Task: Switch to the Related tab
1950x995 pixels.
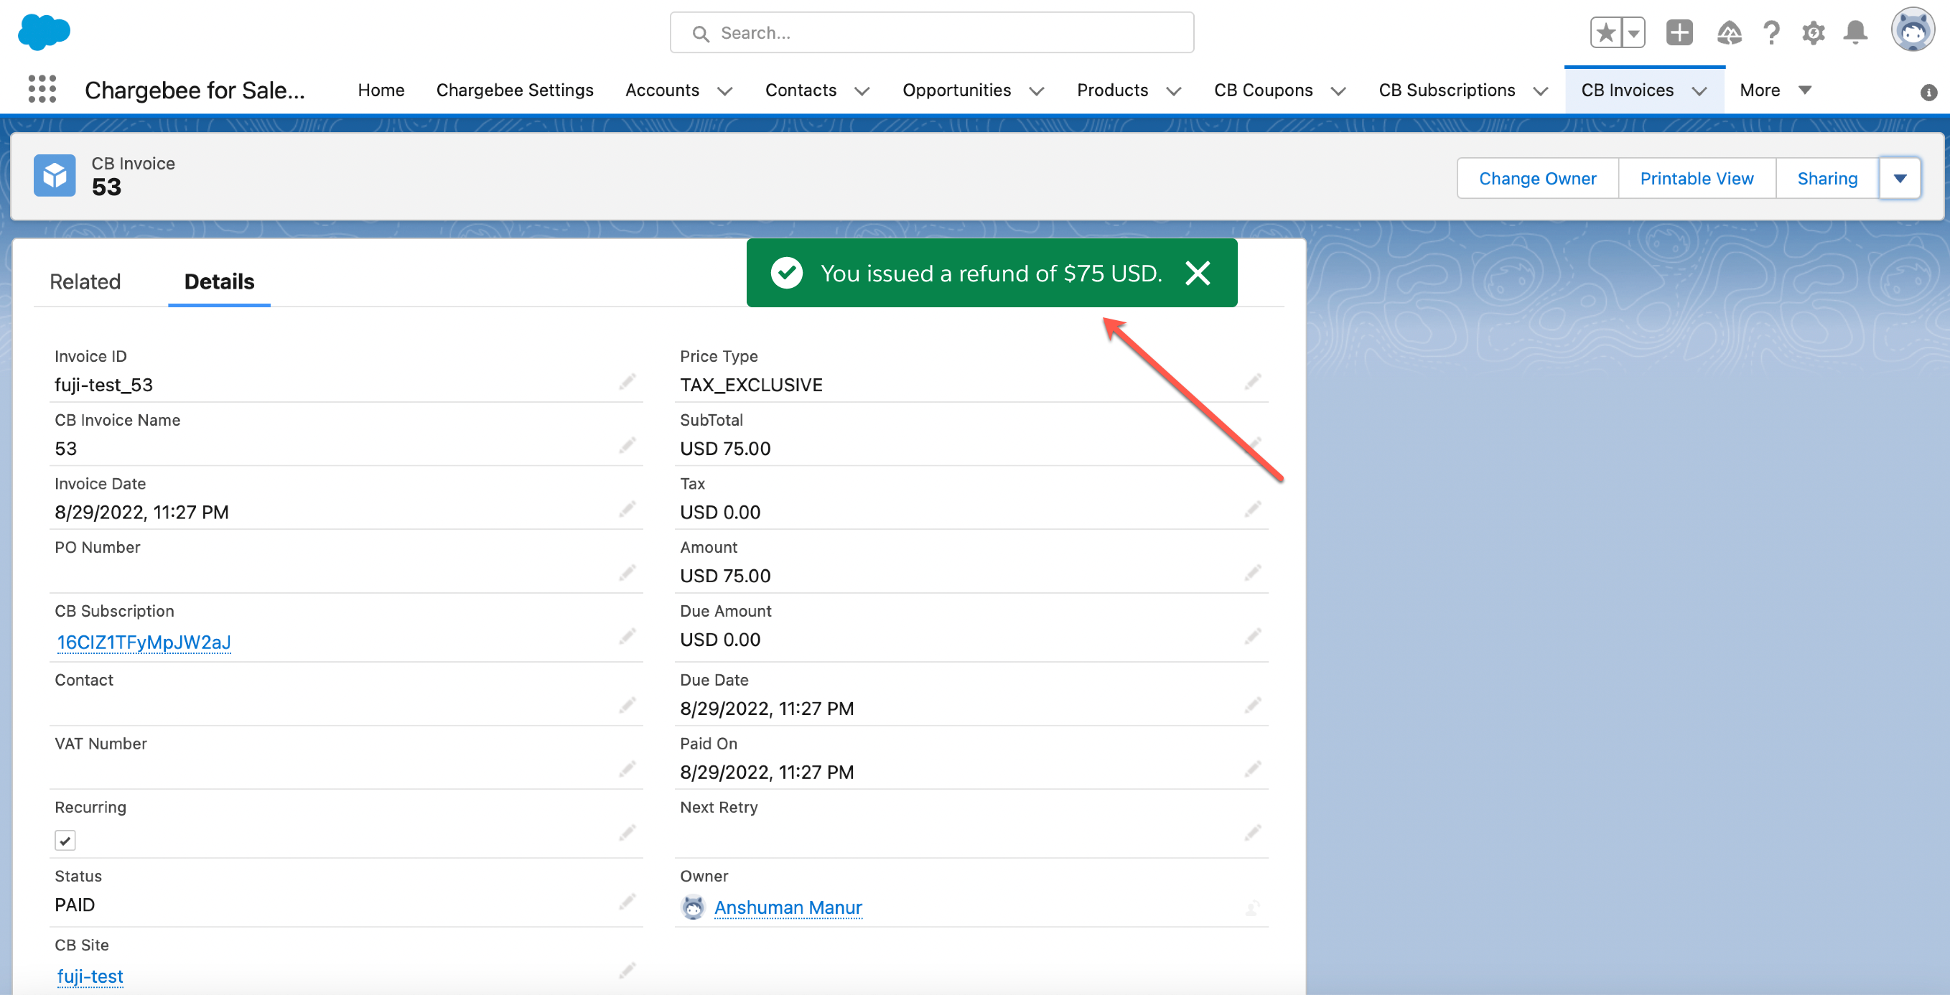Action: pyautogui.click(x=85, y=281)
